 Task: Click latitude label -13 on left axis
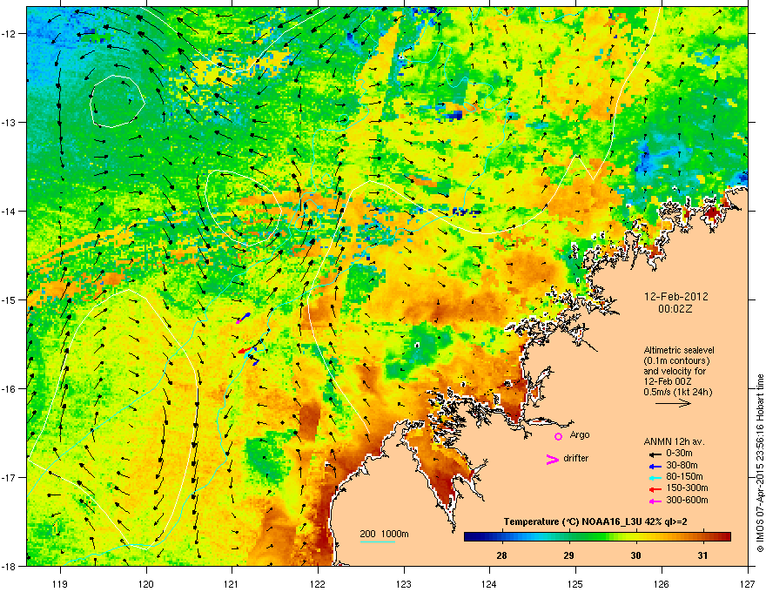[x=10, y=122]
